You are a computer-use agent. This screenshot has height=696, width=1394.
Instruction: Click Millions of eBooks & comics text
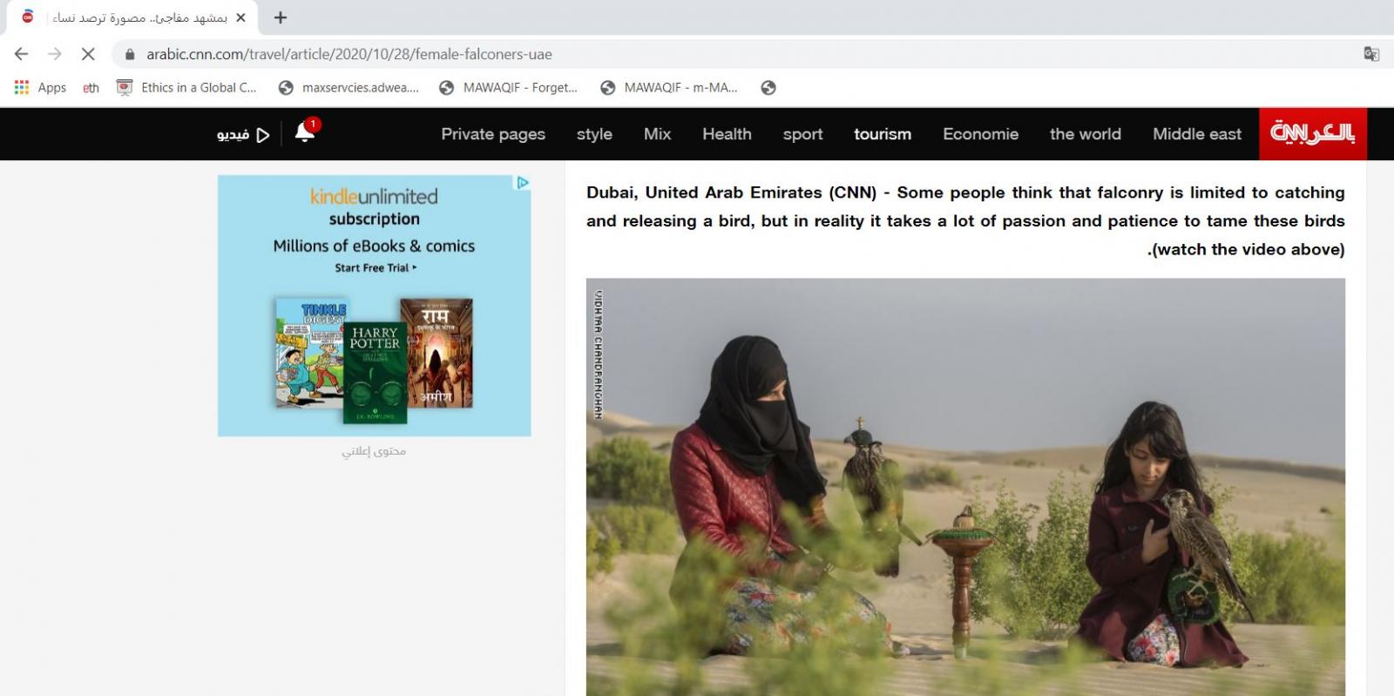point(374,246)
